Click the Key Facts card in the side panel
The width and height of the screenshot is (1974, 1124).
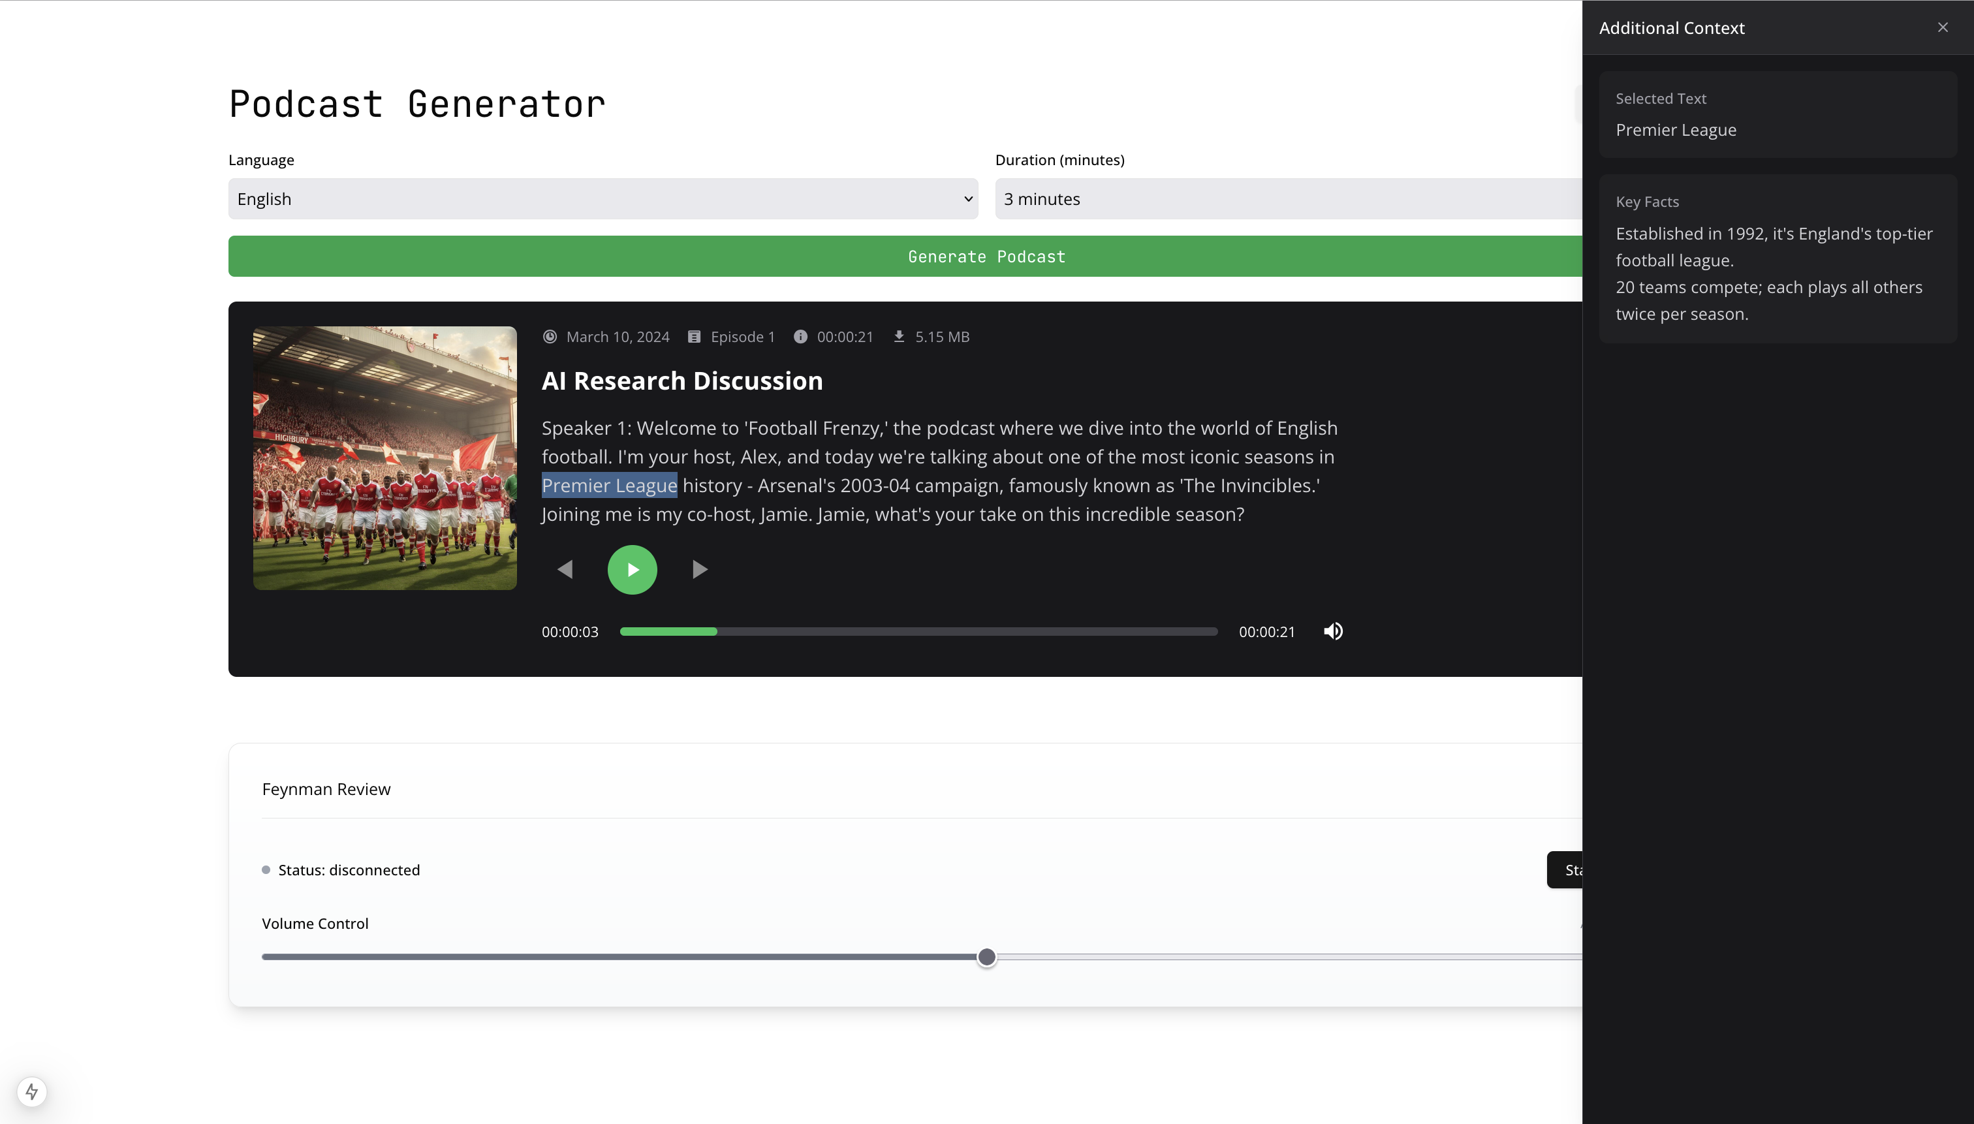tap(1777, 258)
